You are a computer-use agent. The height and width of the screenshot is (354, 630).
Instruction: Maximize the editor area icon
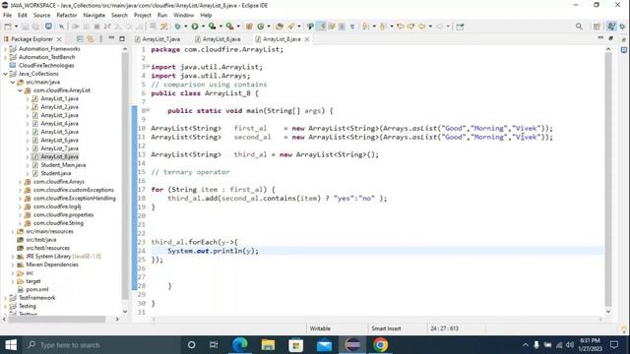tap(610, 38)
